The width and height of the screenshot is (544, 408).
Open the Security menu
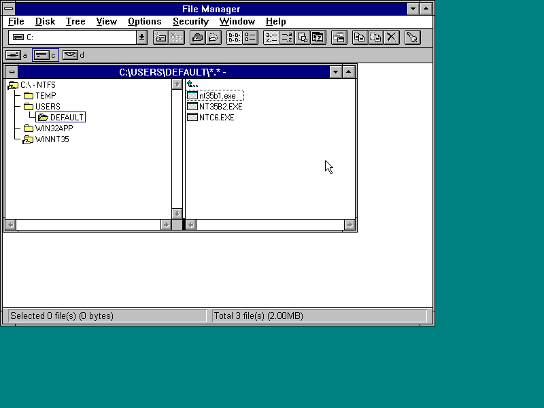click(190, 22)
